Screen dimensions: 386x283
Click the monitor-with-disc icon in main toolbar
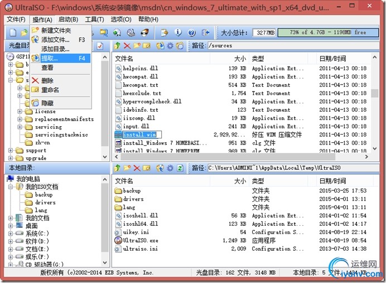(x=104, y=32)
